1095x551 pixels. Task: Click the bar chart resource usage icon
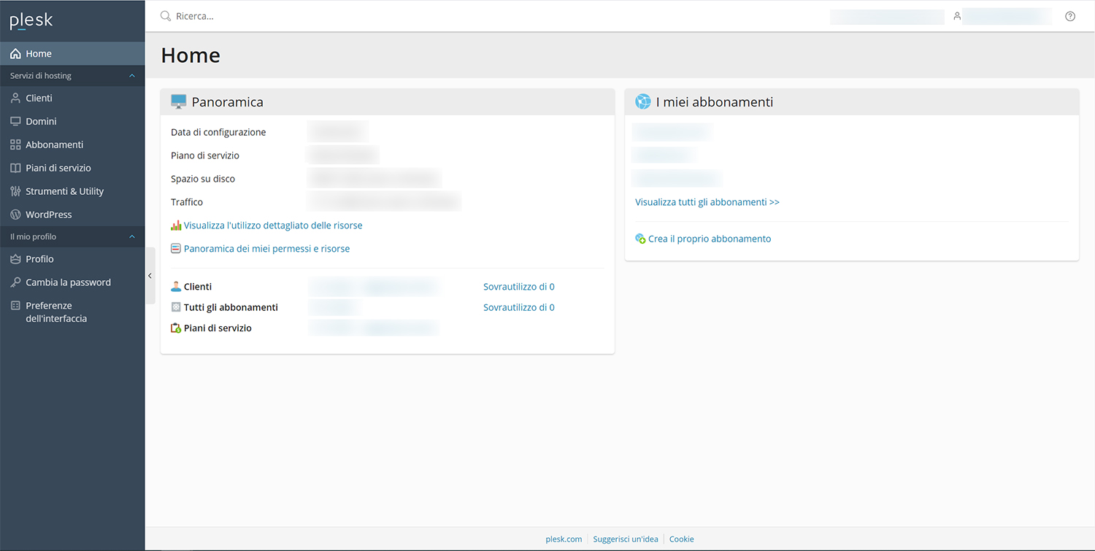176,226
